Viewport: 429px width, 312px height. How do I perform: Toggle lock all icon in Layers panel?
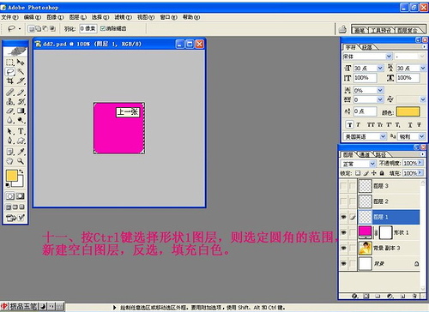382,173
